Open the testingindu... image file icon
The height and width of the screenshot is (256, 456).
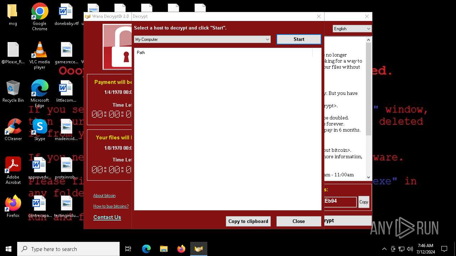pyautogui.click(x=66, y=207)
